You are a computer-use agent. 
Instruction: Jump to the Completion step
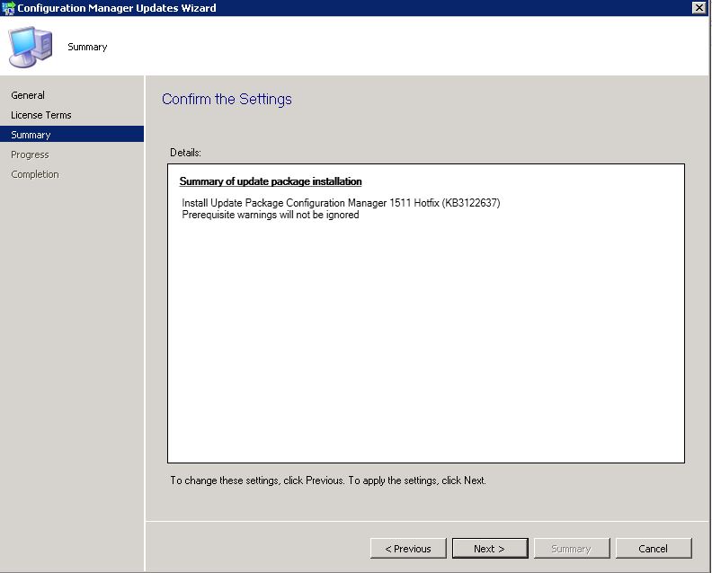35,174
